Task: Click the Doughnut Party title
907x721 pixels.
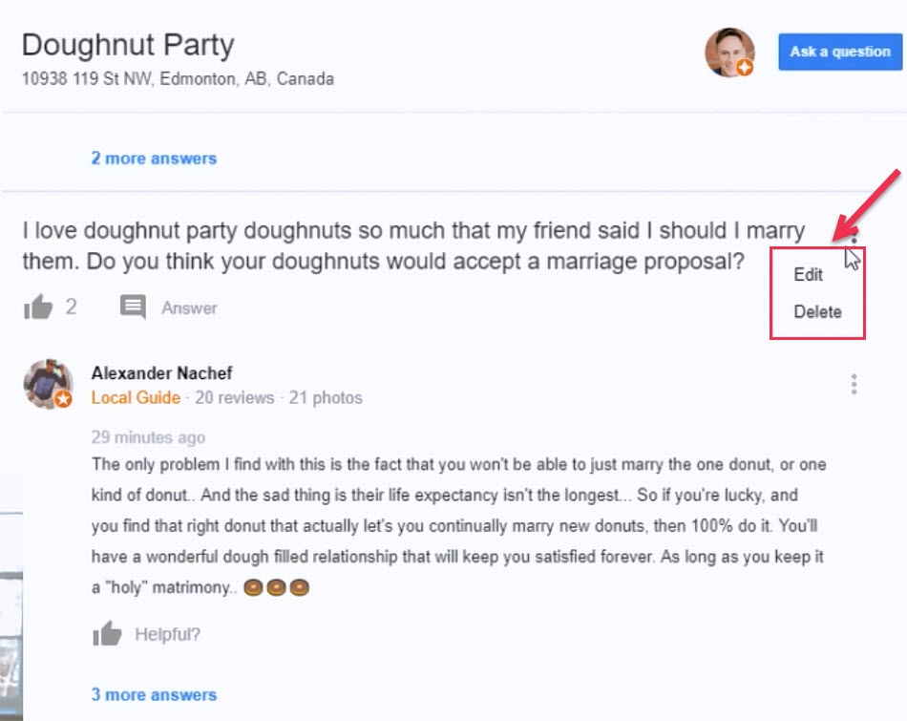Action: click(x=128, y=45)
